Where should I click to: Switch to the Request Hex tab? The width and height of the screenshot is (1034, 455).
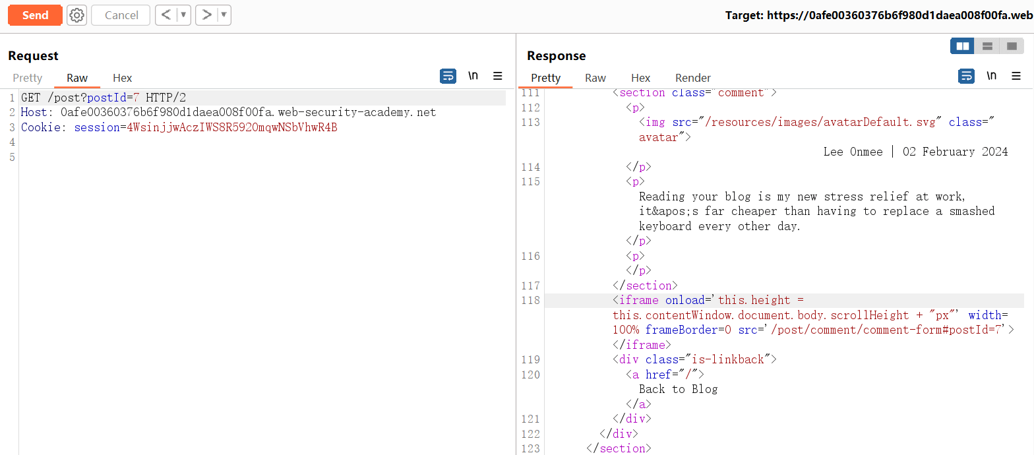(122, 78)
